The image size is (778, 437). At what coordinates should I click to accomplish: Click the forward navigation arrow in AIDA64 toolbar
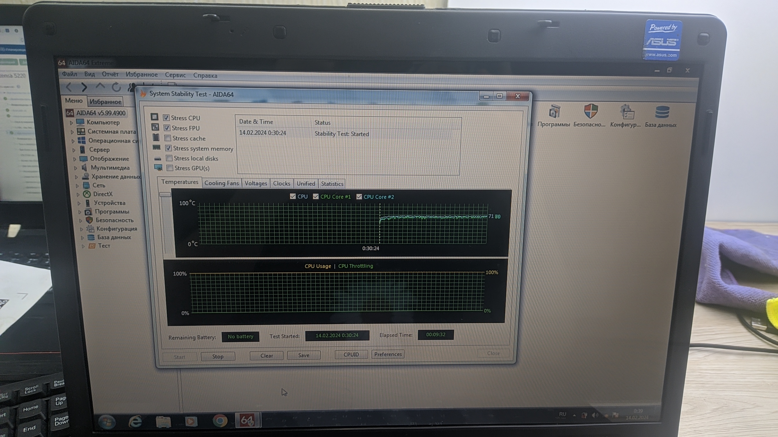coord(84,87)
